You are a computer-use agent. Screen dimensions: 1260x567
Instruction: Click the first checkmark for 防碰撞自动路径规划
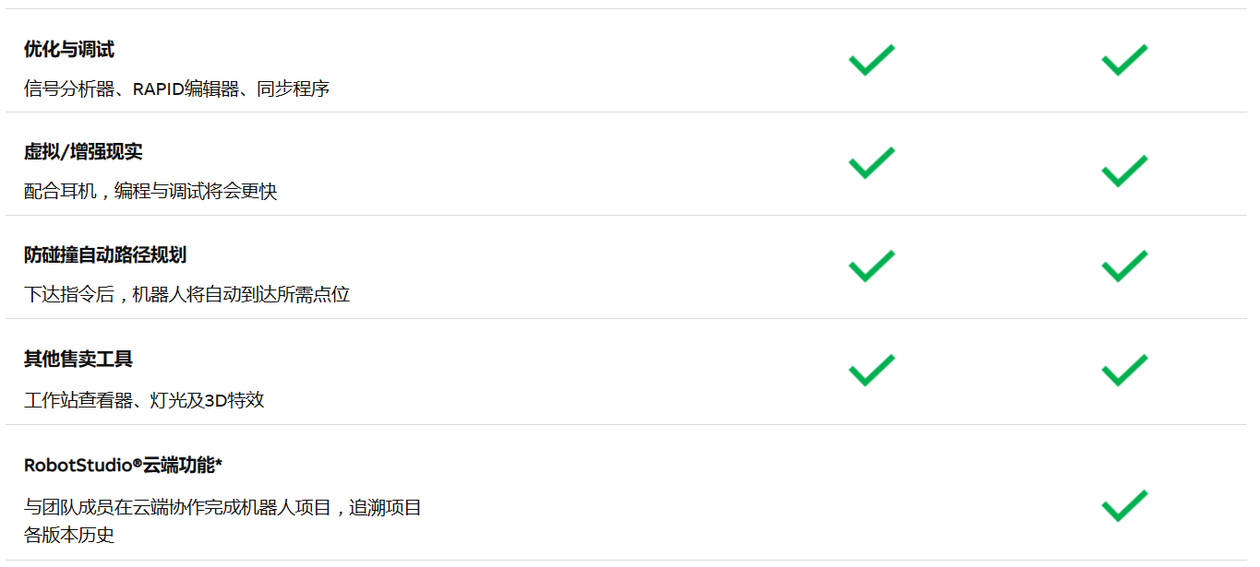coord(871,266)
